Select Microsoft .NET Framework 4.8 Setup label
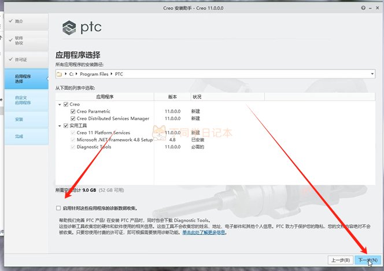384x271 pixels. tap(115, 140)
